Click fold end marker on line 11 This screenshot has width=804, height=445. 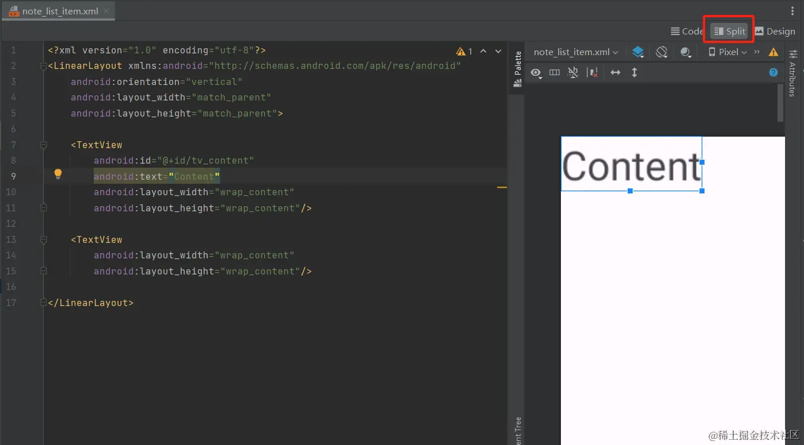pyautogui.click(x=44, y=207)
